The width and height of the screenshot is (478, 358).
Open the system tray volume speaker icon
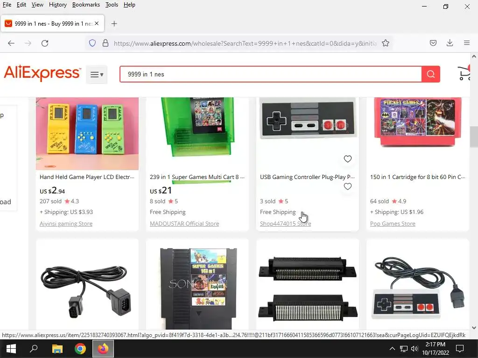coord(415,349)
